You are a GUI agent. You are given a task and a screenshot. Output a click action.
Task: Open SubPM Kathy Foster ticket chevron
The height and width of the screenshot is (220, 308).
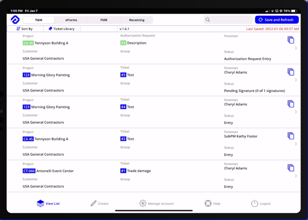pos(296,144)
